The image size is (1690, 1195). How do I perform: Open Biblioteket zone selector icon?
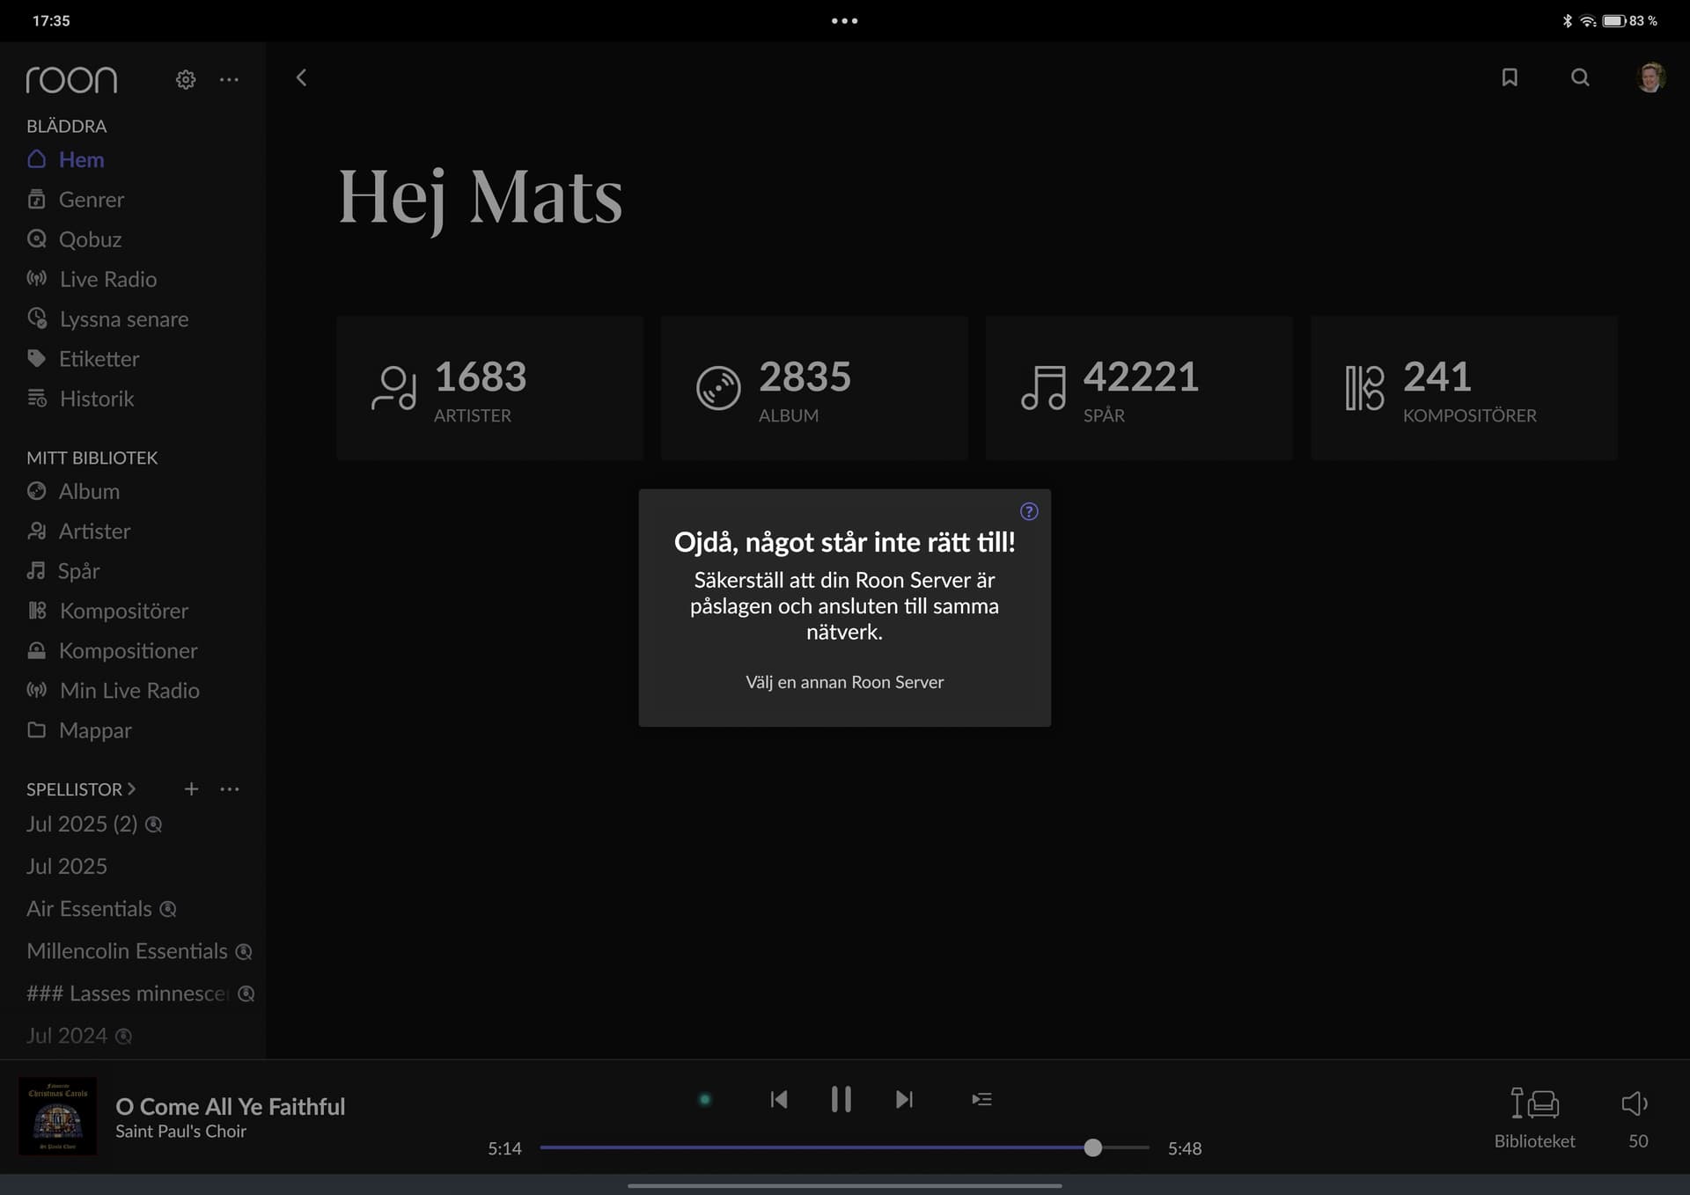coord(1534,1103)
